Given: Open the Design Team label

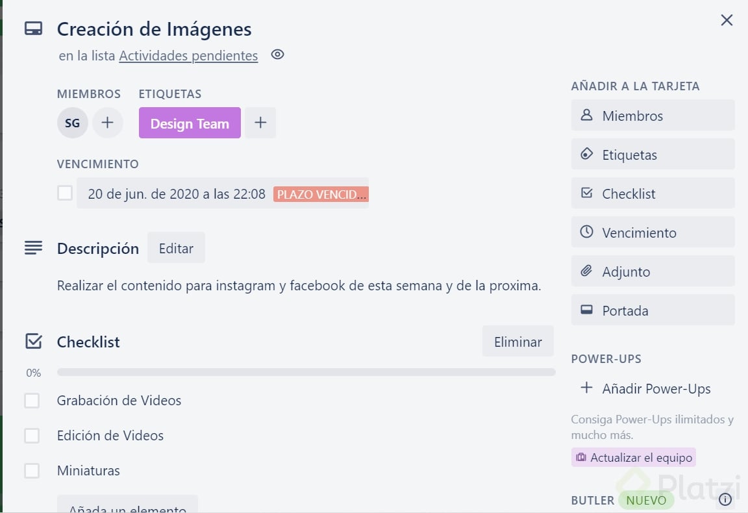Looking at the screenshot, I should click(190, 123).
